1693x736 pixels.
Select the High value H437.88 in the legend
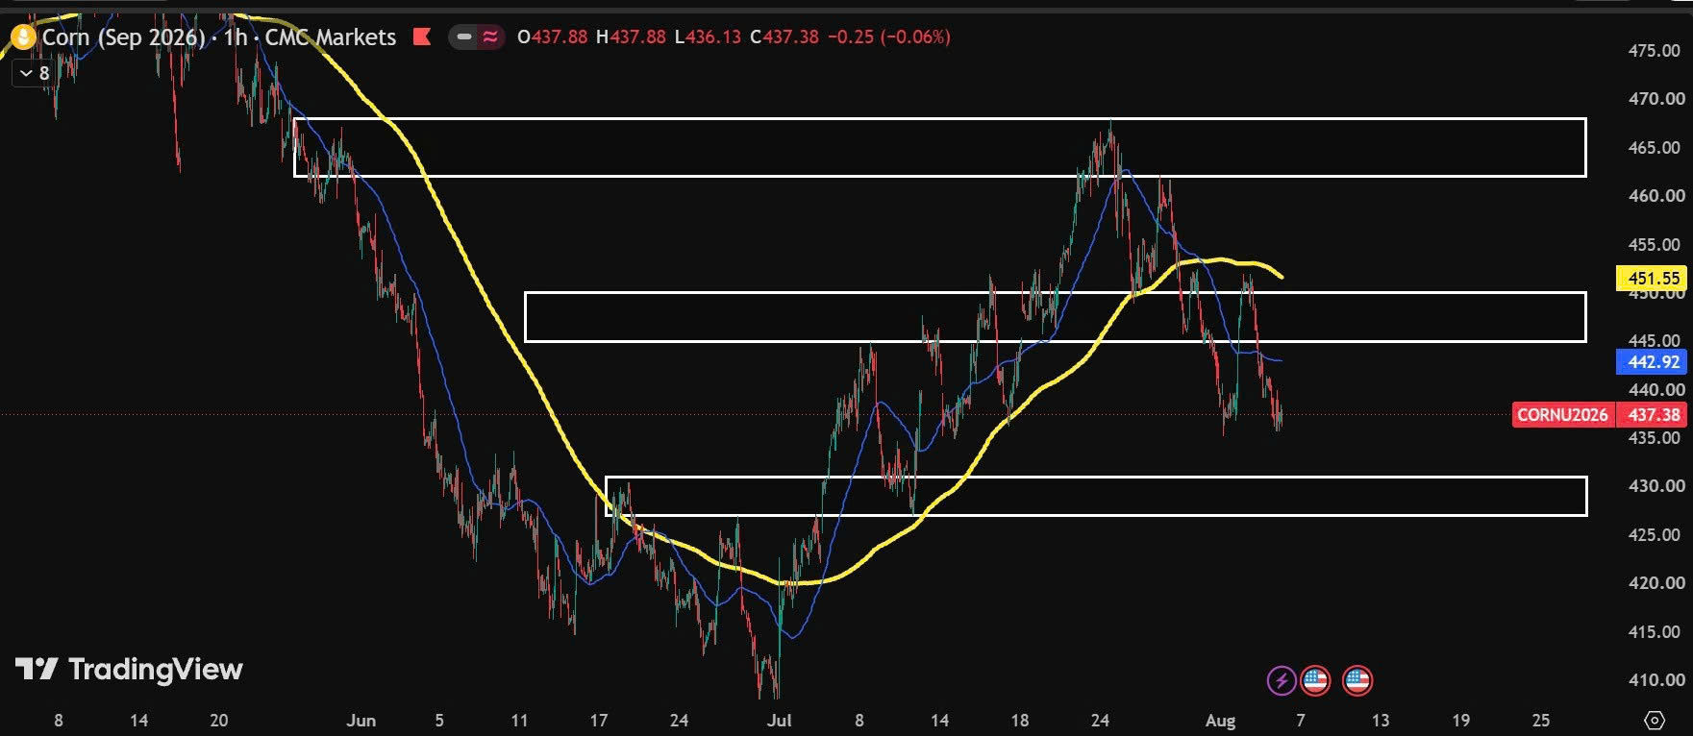631,37
